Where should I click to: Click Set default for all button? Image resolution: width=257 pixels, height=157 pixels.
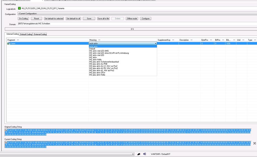73,19
